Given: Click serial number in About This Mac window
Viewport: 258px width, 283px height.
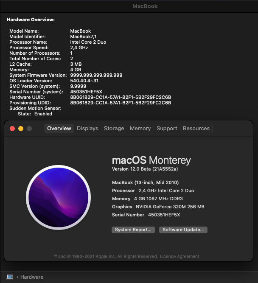Looking at the screenshot, I should 164,215.
